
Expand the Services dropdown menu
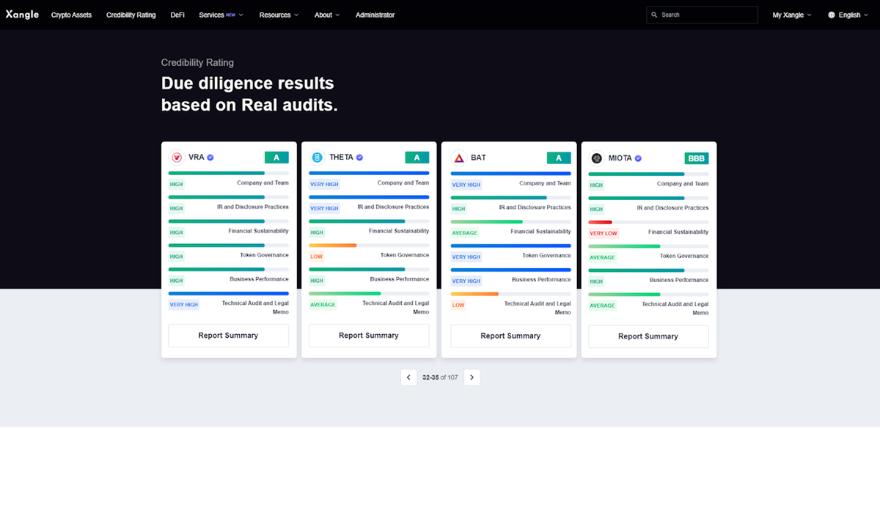(221, 15)
